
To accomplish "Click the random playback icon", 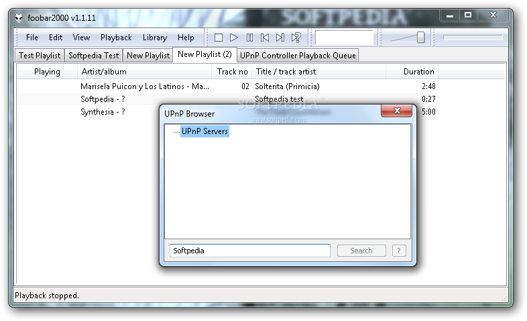I will 296,38.
